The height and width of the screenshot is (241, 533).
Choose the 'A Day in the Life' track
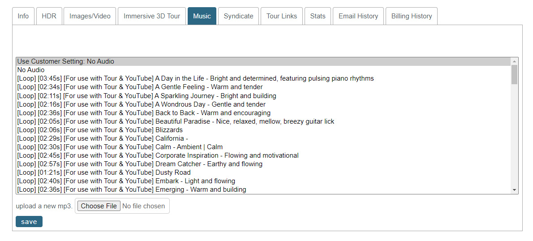(263, 78)
